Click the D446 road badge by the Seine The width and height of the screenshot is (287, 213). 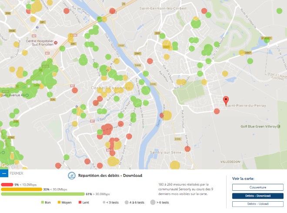(153, 84)
